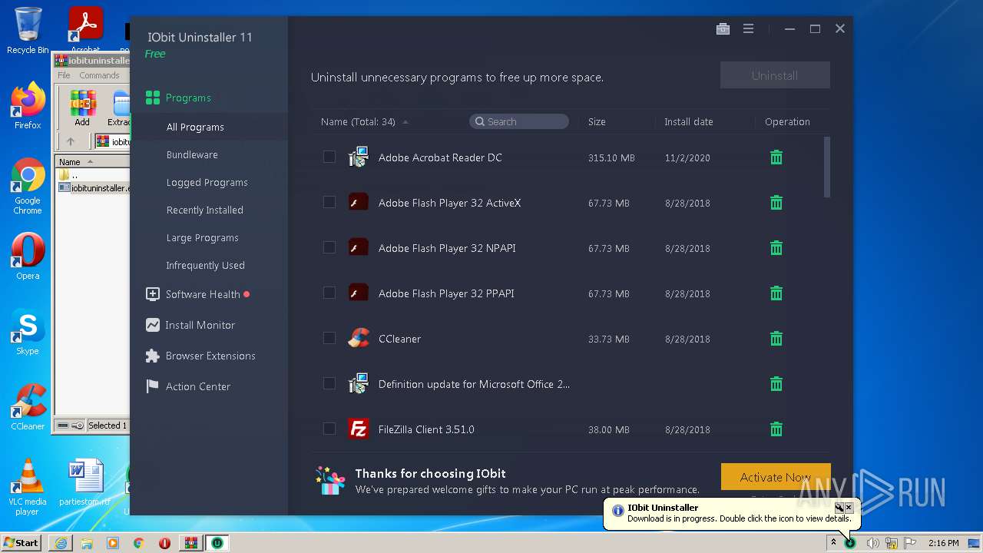Open Infrequently Used section

pyautogui.click(x=205, y=265)
